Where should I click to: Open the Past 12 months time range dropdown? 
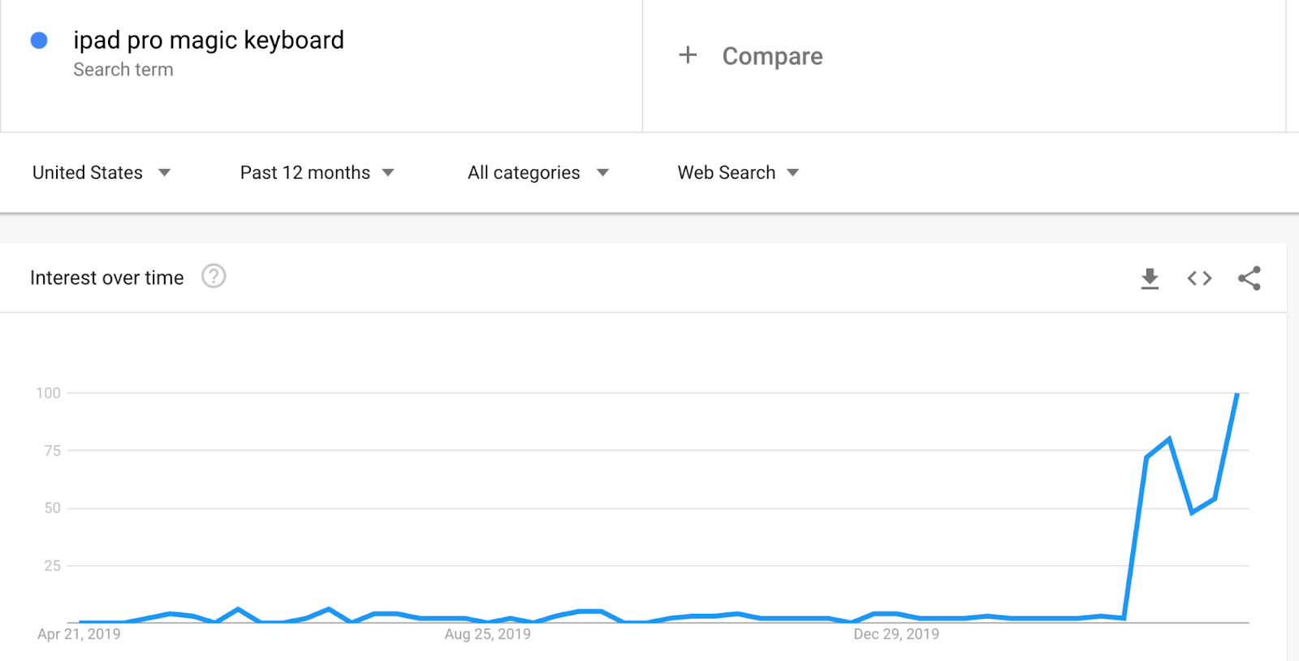(315, 172)
